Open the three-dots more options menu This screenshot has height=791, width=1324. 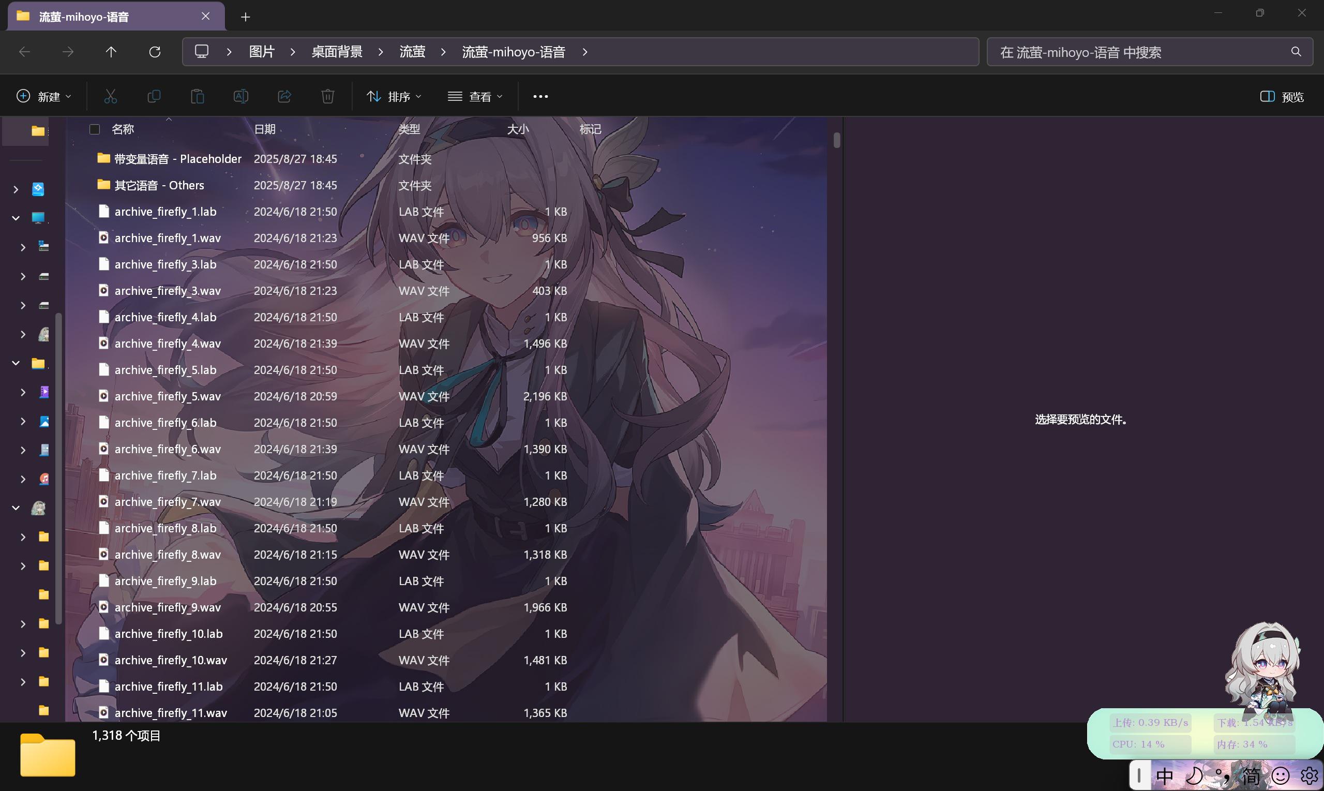click(540, 96)
